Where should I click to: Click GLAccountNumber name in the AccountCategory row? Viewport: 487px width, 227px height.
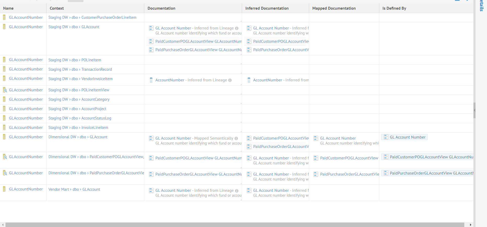[x=26, y=99]
